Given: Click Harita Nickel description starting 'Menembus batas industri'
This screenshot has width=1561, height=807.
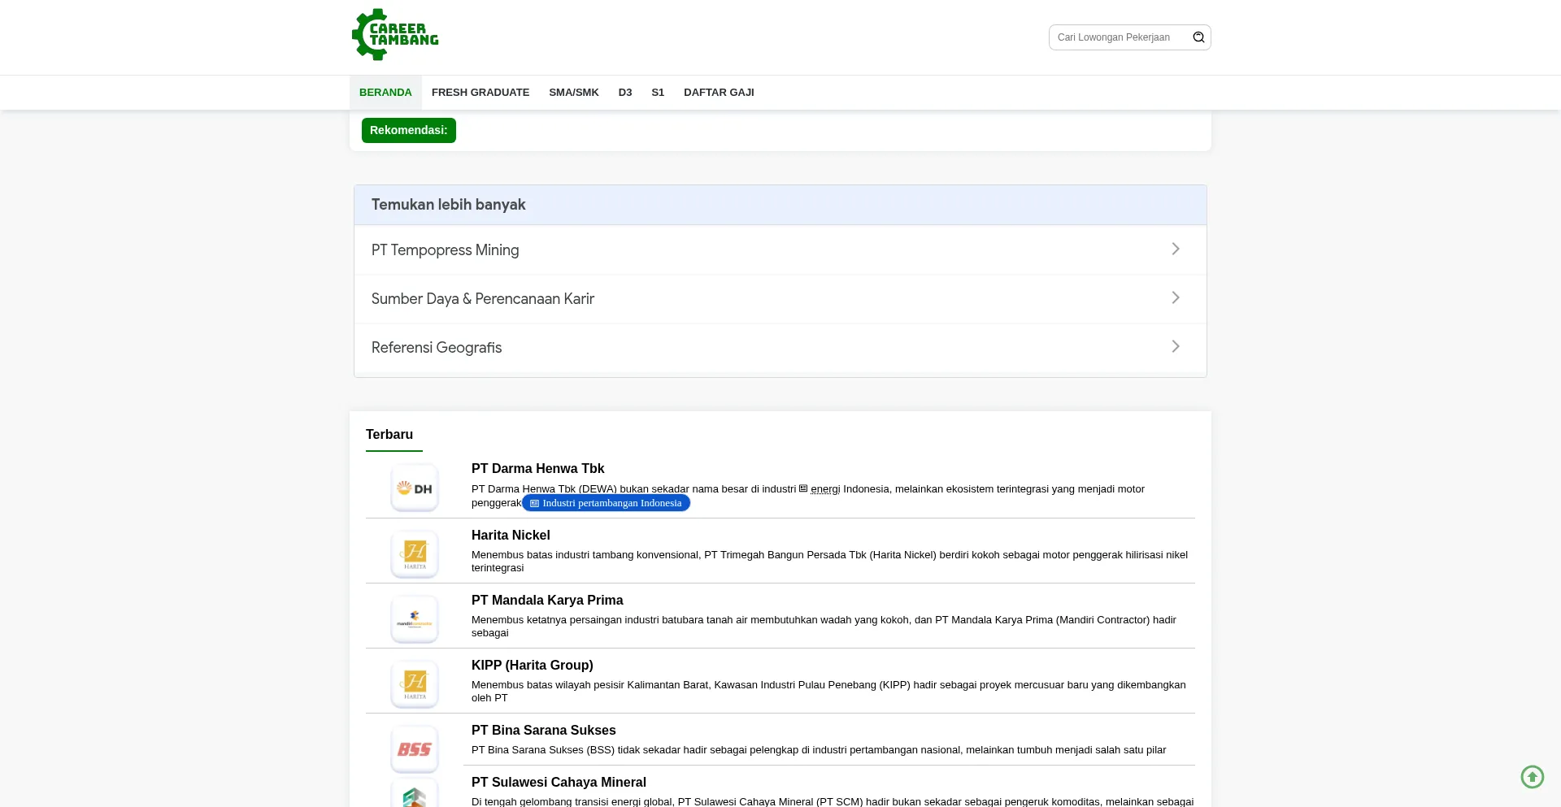Looking at the screenshot, I should pos(829,562).
